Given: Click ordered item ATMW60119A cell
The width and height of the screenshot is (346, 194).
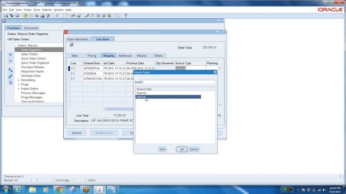Looking at the screenshot, I should point(92,79).
